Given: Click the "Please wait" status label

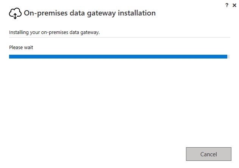Looking at the screenshot, I should (x=21, y=48).
